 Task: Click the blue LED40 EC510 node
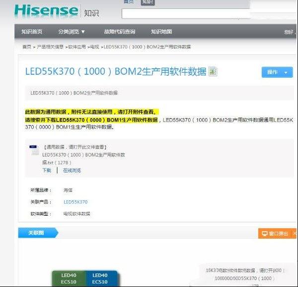(x=101, y=279)
